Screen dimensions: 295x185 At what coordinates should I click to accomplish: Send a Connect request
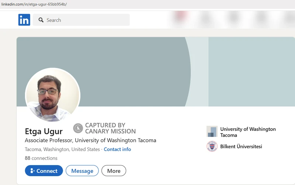[44, 171]
